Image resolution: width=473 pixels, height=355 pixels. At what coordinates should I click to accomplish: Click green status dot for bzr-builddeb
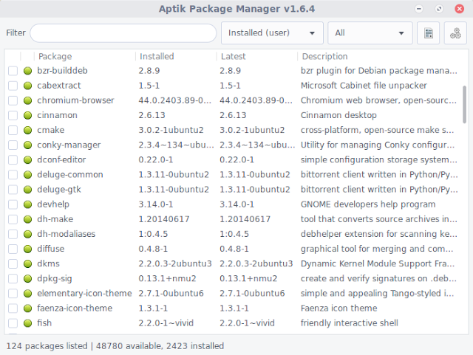pyautogui.click(x=28, y=71)
